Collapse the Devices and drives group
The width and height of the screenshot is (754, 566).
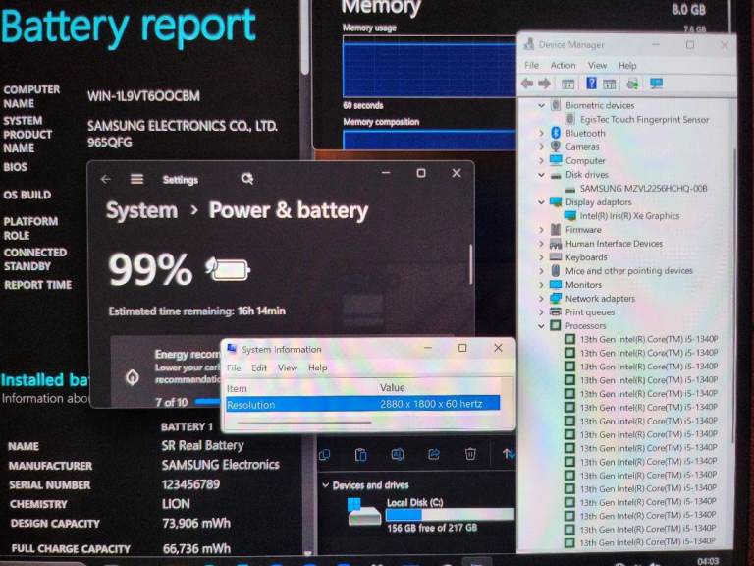point(325,485)
